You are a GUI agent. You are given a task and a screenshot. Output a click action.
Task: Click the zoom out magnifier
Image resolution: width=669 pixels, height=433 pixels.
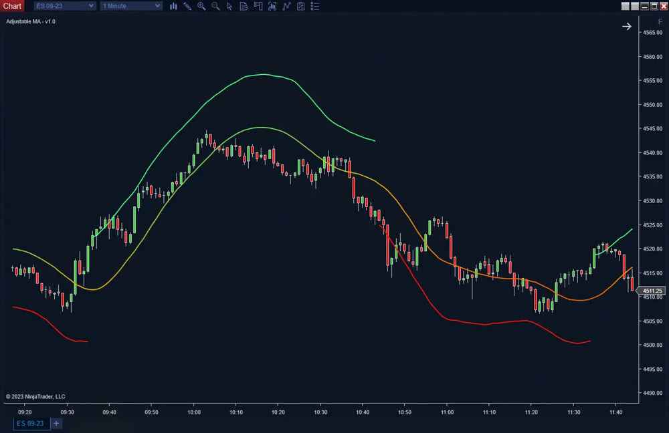tap(215, 6)
